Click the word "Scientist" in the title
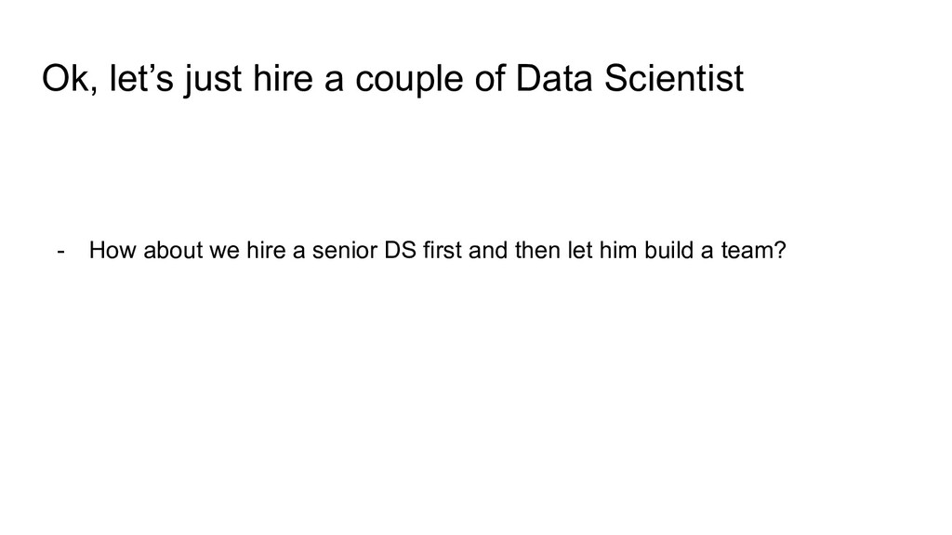 (674, 78)
